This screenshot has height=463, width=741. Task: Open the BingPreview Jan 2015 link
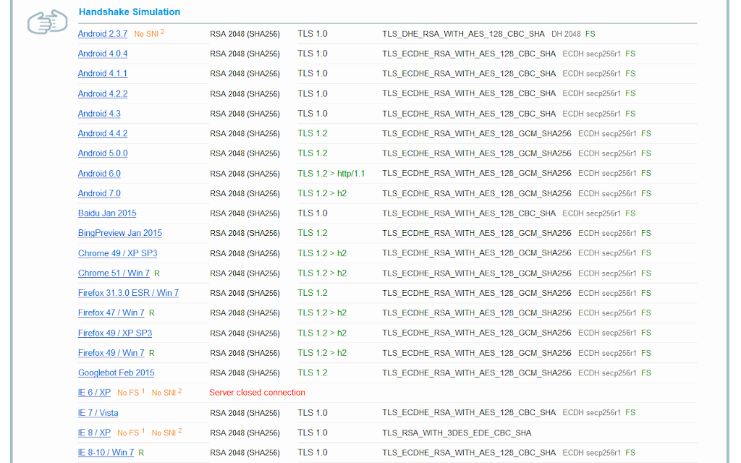[120, 234]
